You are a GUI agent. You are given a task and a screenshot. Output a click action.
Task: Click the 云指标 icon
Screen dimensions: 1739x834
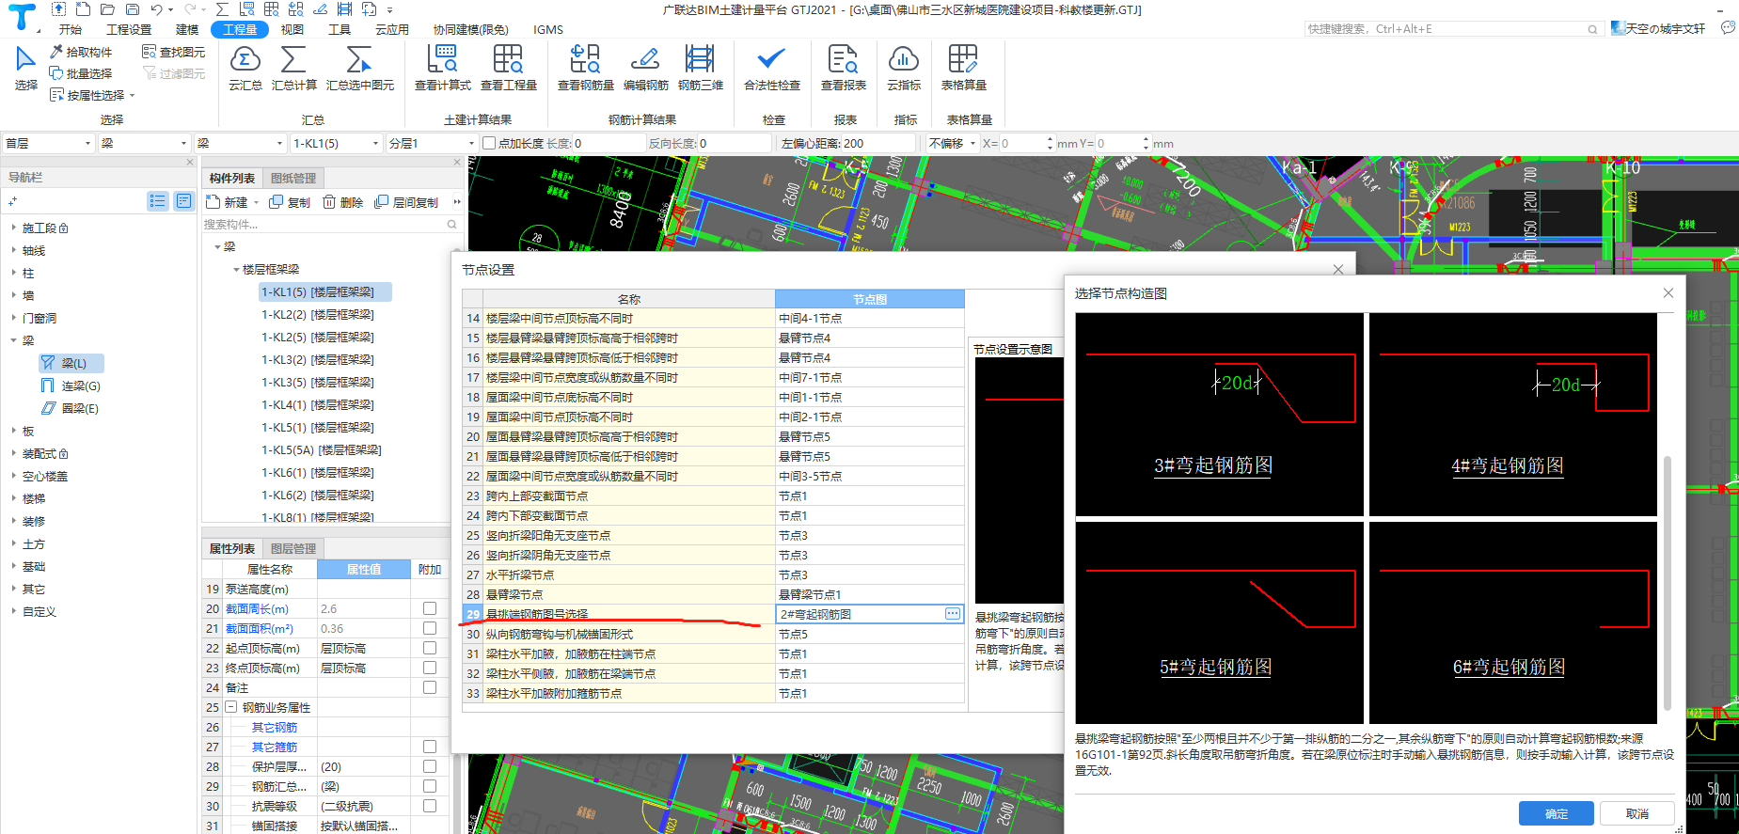click(904, 68)
